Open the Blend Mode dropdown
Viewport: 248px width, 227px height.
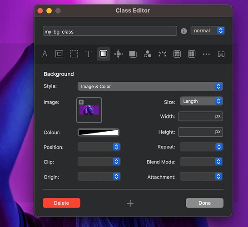pyautogui.click(x=201, y=162)
